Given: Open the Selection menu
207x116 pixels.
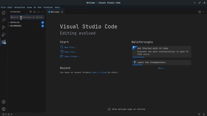Looking at the screenshot, I should [20, 7].
